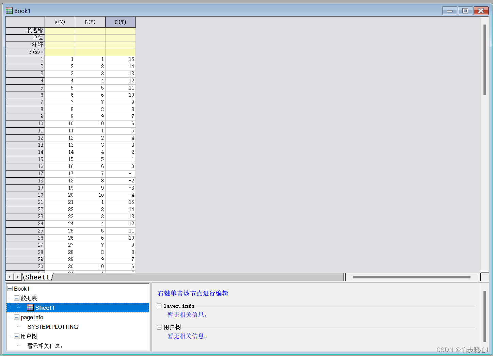Click sheet tab scroll left arrow
Viewport: 493px width, 356px height.
click(x=10, y=277)
